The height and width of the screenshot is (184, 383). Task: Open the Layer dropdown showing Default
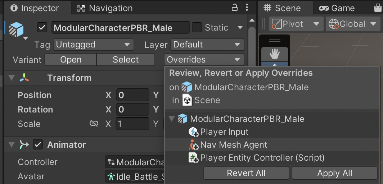207,45
